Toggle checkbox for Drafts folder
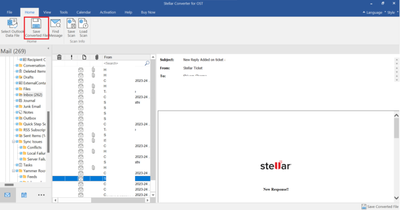 tap(17, 77)
